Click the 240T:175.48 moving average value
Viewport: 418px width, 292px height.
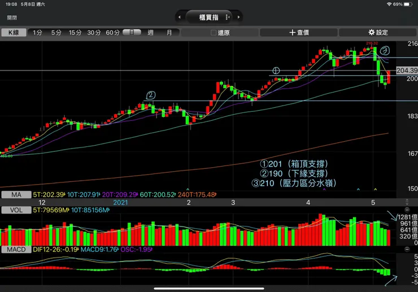click(x=197, y=195)
